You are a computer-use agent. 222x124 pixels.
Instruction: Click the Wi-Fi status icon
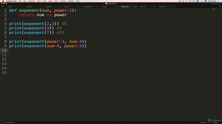point(190,1)
